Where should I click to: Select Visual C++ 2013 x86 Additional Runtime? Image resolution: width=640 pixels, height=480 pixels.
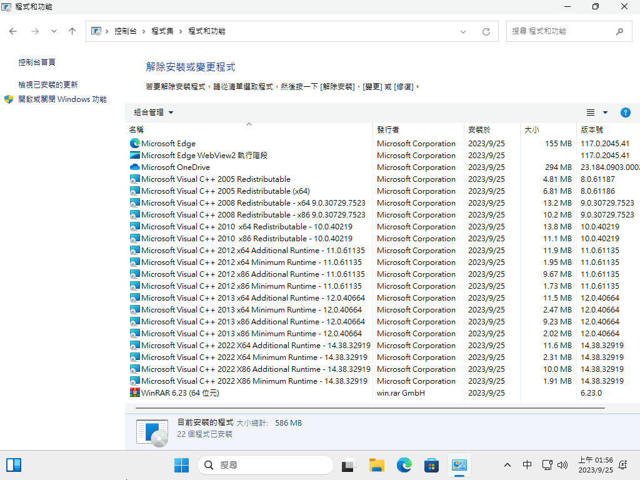253,322
